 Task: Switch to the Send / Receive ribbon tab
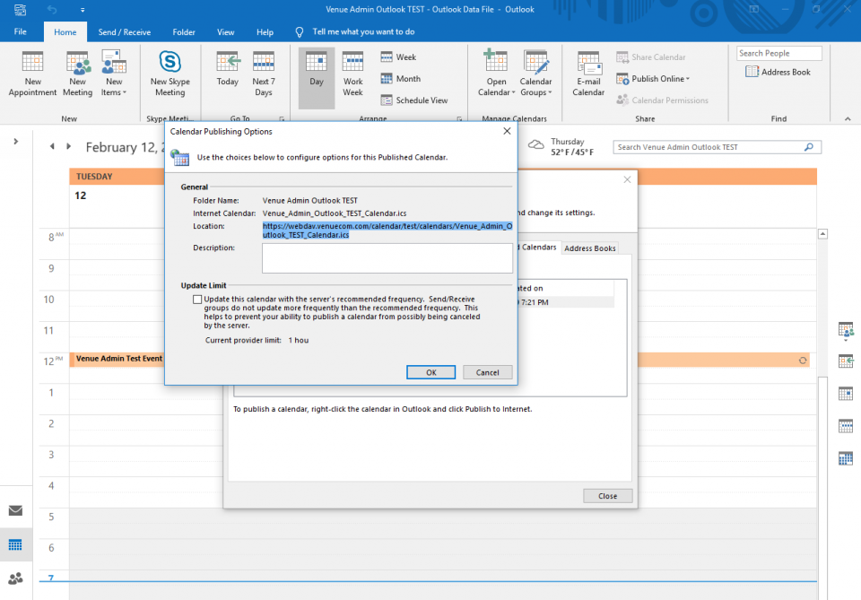pyautogui.click(x=124, y=31)
